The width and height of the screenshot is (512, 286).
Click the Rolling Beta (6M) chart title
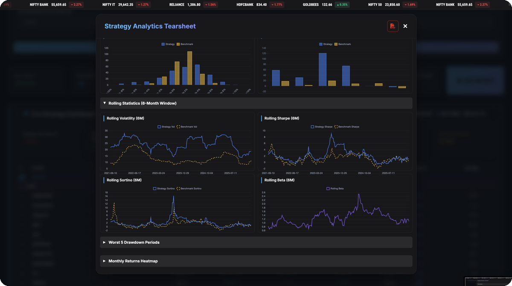[x=280, y=180]
